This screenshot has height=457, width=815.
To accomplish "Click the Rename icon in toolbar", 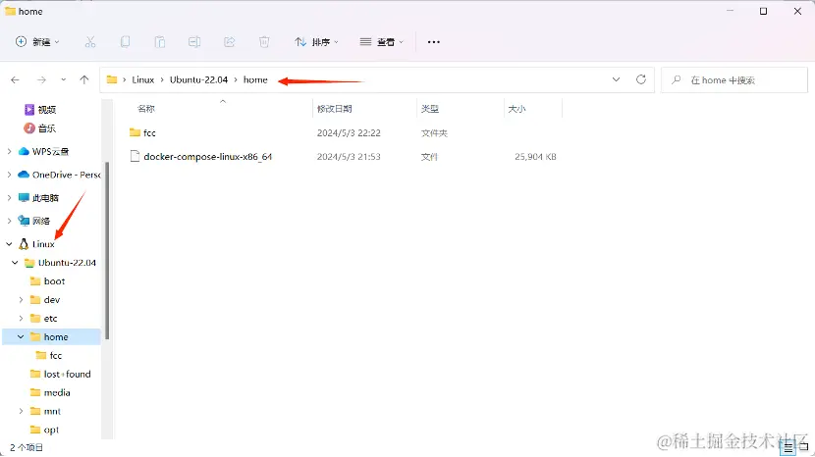I will (x=194, y=42).
